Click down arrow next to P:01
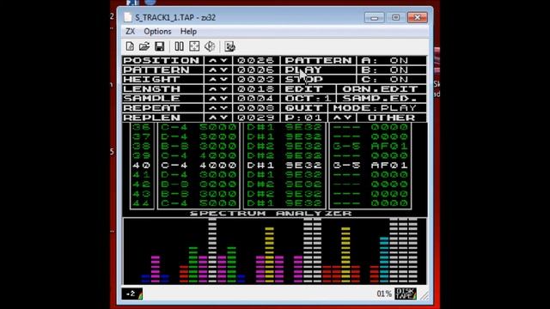The image size is (550, 309). [x=348, y=118]
